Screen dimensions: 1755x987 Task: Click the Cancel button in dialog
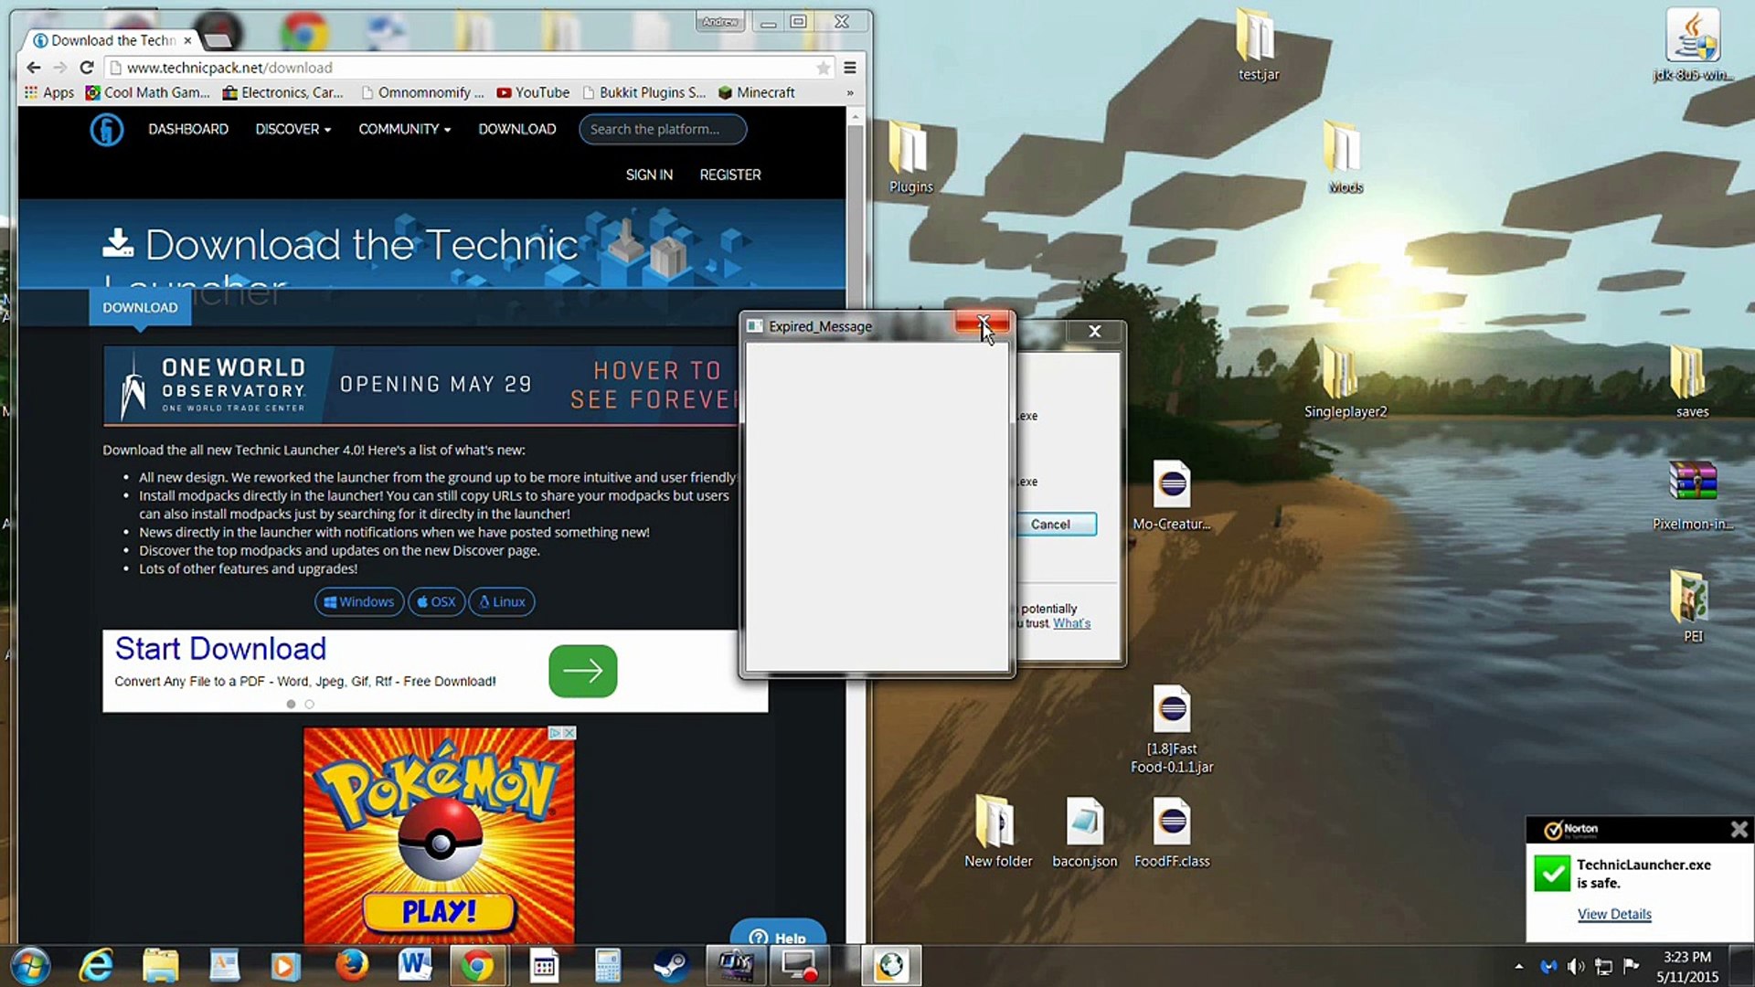(x=1050, y=524)
